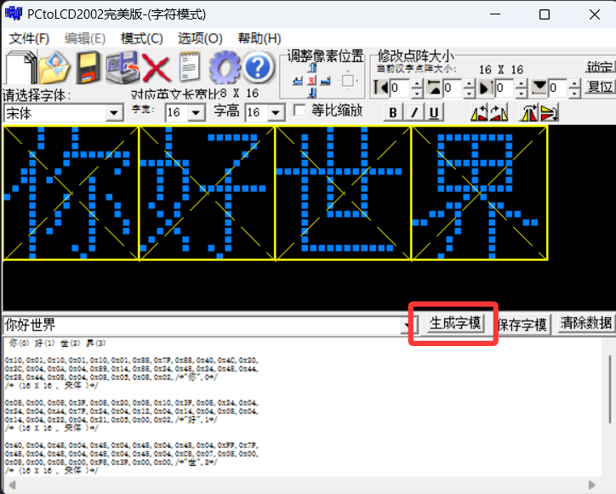Open the 选项(O) menu
The width and height of the screenshot is (616, 494).
point(200,38)
